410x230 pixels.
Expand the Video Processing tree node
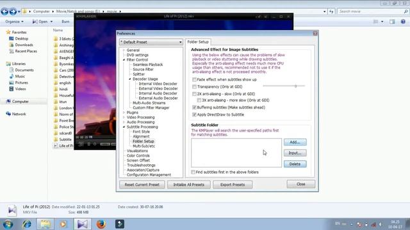(124, 118)
